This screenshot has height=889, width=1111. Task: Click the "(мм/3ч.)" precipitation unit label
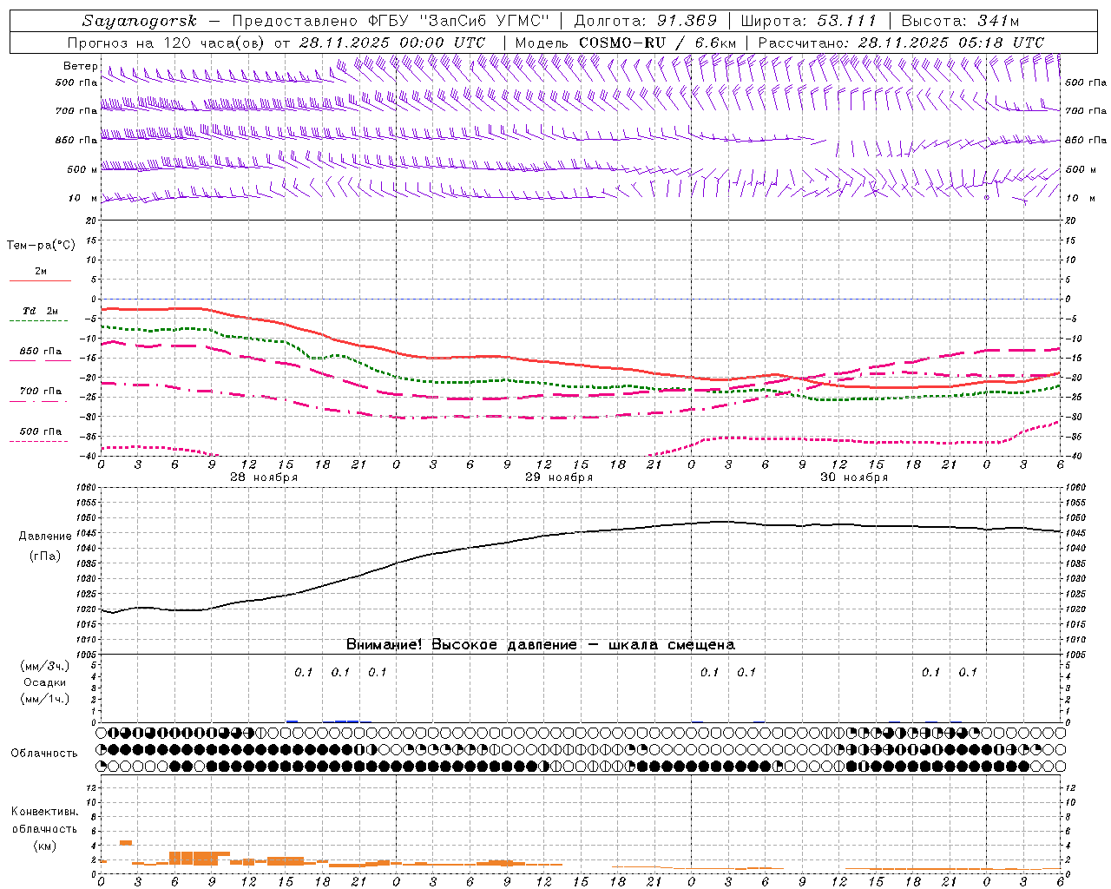coord(45,666)
